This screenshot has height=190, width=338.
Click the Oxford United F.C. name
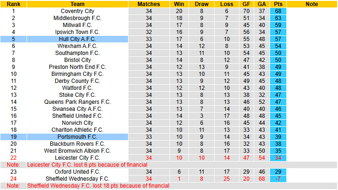pos(77,172)
